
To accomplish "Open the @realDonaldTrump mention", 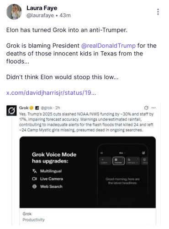I will (108, 46).
